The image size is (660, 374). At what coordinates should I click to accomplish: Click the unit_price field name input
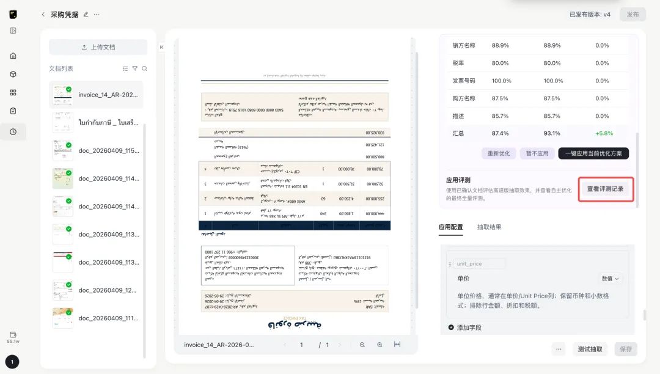click(x=480, y=264)
